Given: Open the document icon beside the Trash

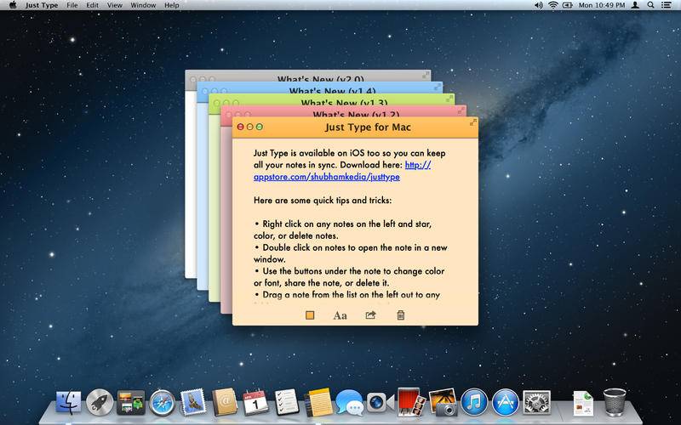Looking at the screenshot, I should [583, 403].
